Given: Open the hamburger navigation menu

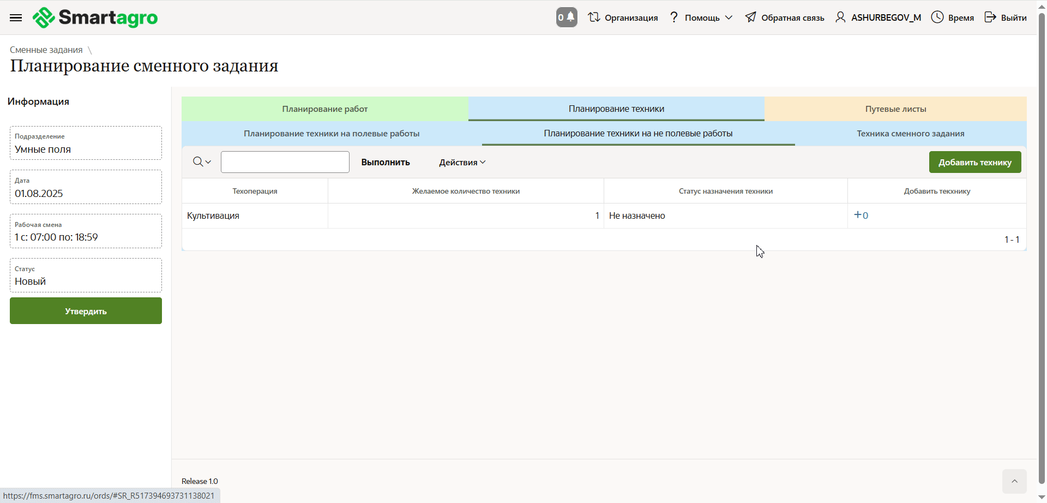Looking at the screenshot, I should (16, 17).
